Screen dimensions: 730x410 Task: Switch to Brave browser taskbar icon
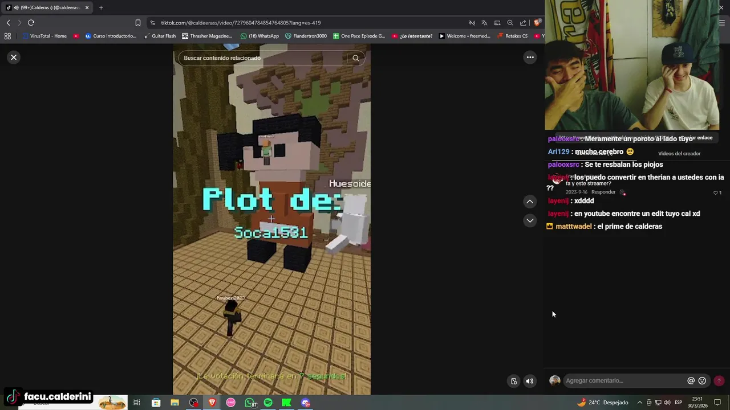[212, 403]
